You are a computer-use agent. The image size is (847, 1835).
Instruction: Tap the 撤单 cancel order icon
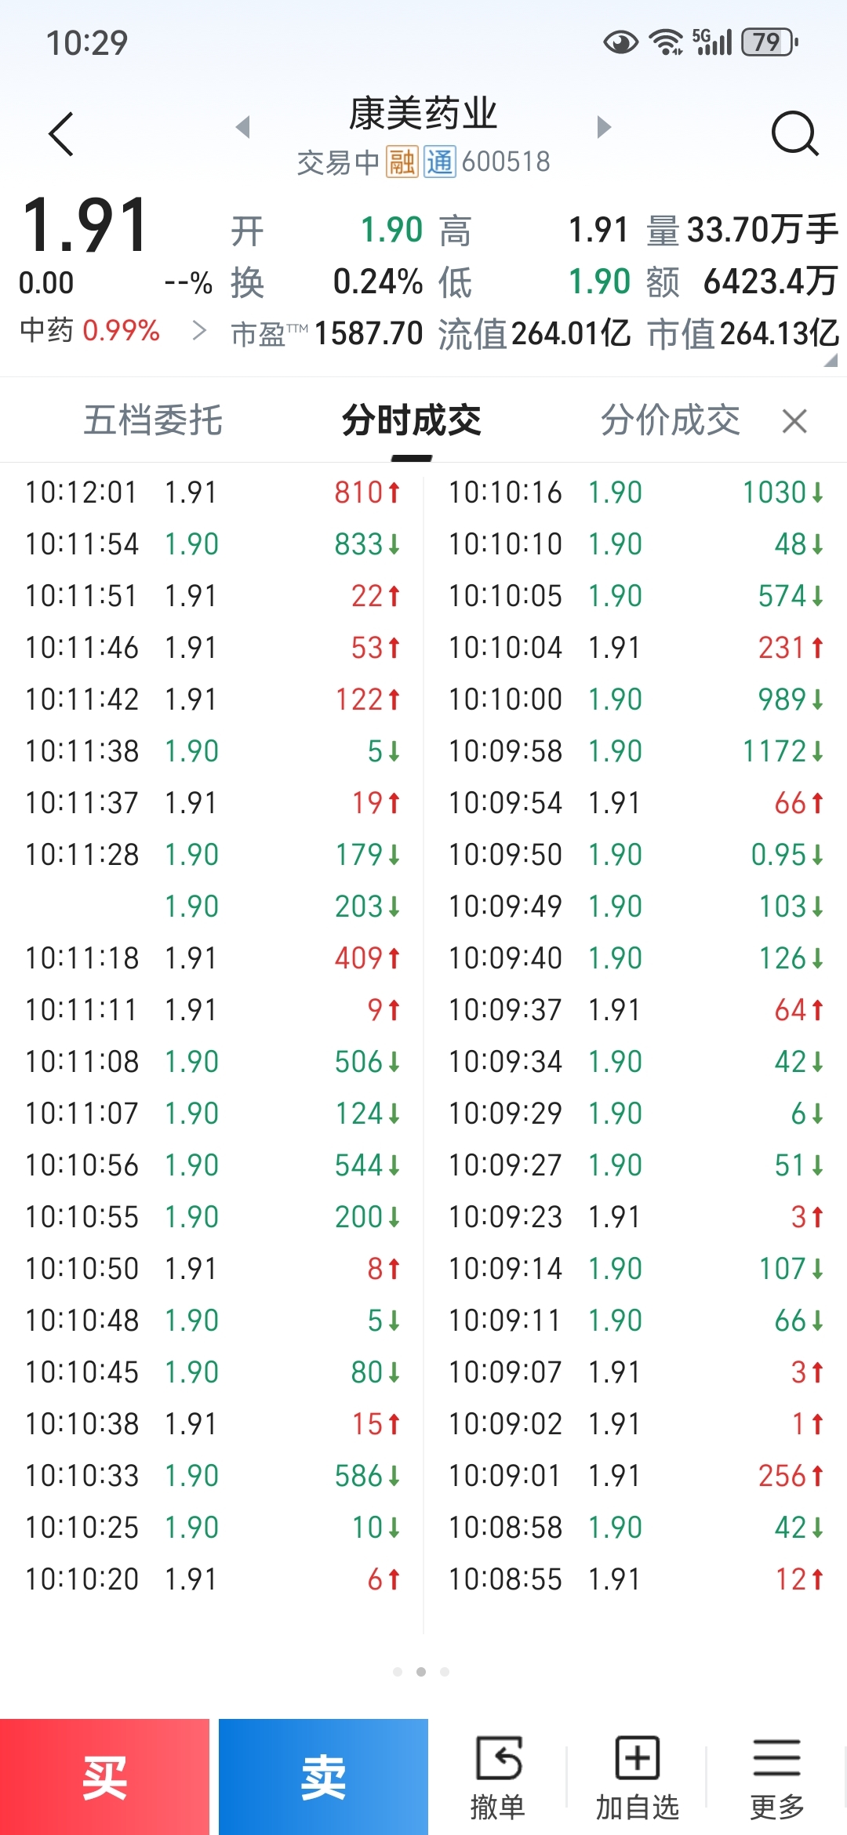click(x=497, y=1777)
